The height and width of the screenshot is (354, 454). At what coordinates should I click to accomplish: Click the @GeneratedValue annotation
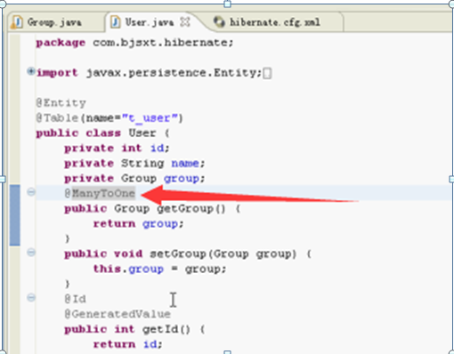118,314
